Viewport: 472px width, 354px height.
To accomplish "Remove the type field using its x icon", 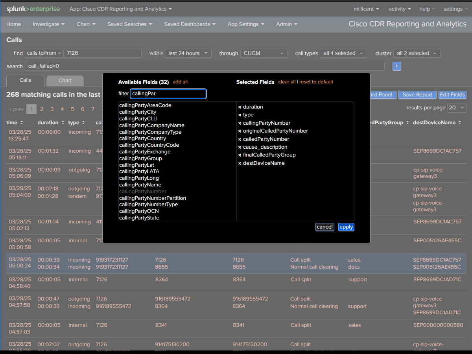I will (x=240, y=115).
